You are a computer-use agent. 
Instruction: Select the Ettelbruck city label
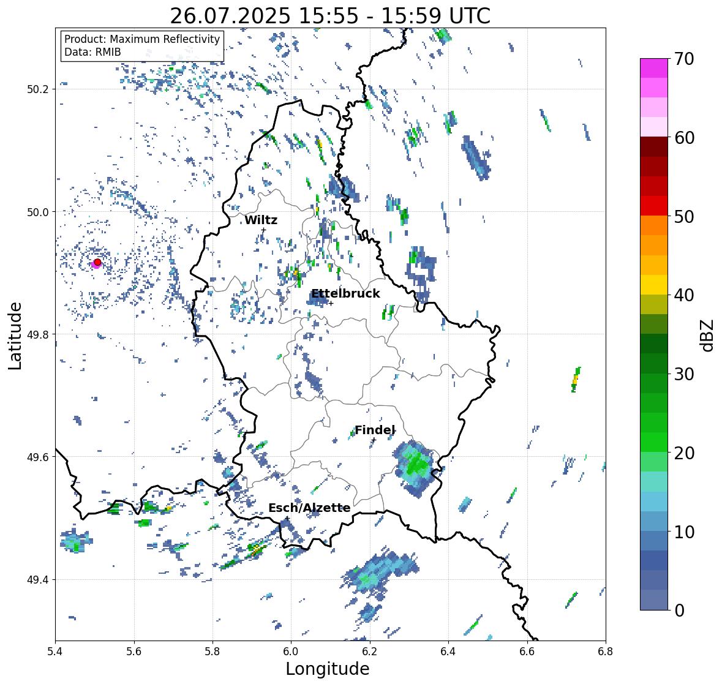[x=345, y=294]
